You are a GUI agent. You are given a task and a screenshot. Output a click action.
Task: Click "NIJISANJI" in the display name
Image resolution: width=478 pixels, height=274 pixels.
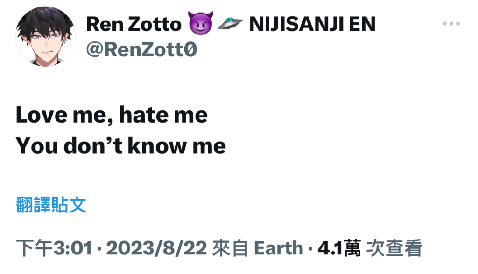coord(296,24)
